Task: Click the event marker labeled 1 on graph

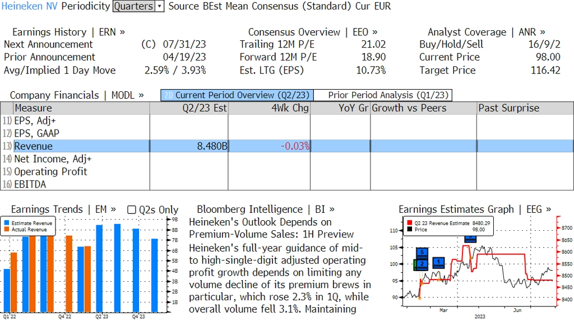Action: (438, 262)
